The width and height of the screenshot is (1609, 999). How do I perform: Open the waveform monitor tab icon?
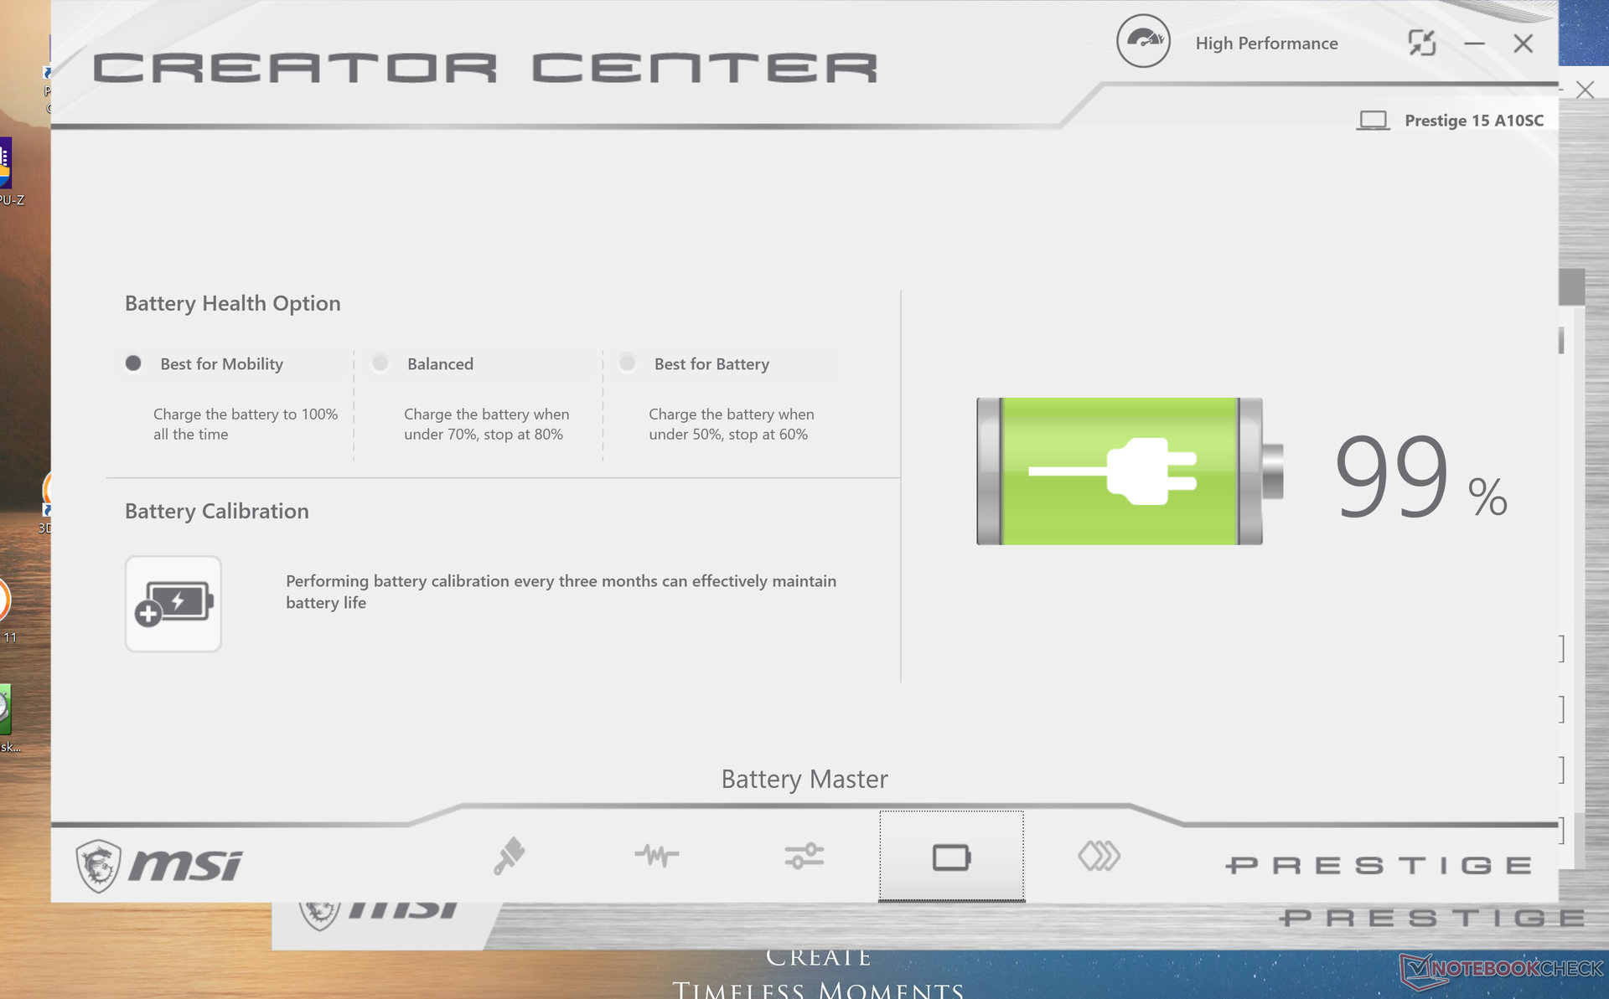(656, 856)
